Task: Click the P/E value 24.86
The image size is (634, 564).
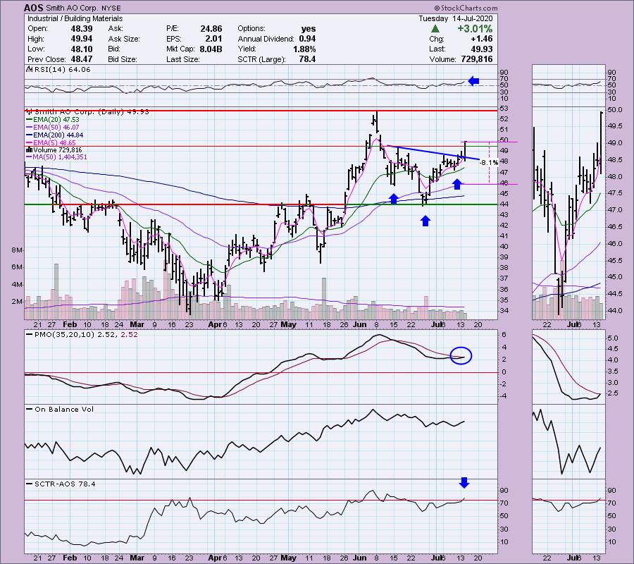Action: pos(211,29)
